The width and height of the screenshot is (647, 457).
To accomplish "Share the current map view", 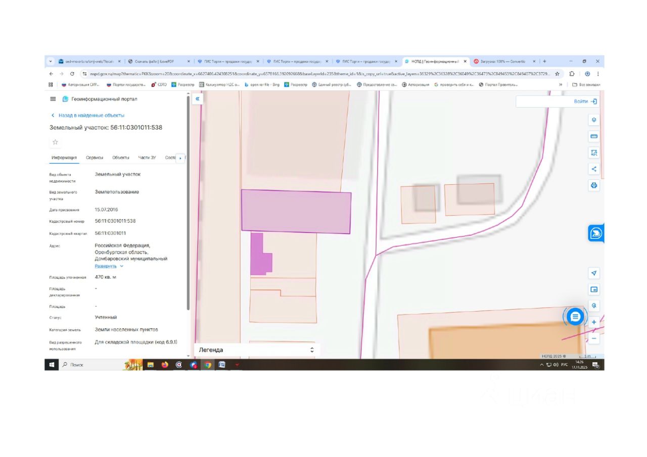I will [x=594, y=169].
